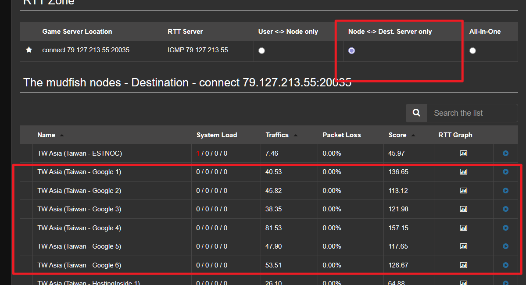Click play arrow for Taiwan Google 2
Viewport: 526px width, 285px height.
(505, 191)
